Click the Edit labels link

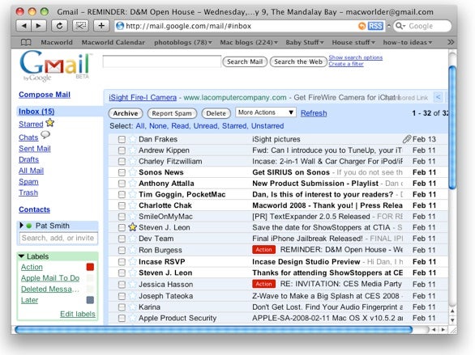pyautogui.click(x=78, y=314)
